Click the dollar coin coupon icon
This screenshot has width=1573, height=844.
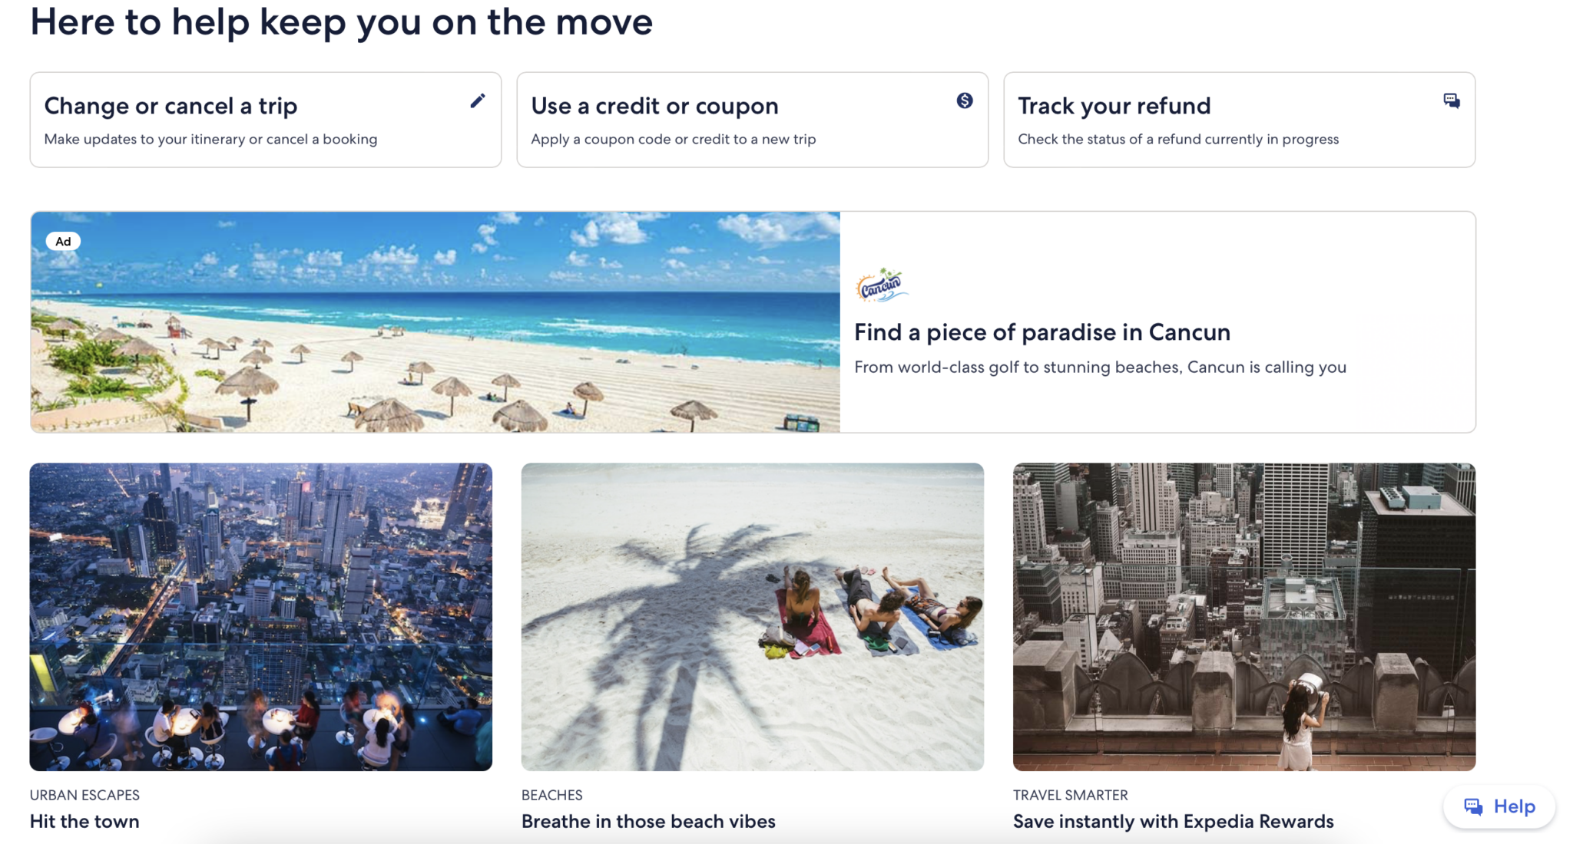point(965,101)
